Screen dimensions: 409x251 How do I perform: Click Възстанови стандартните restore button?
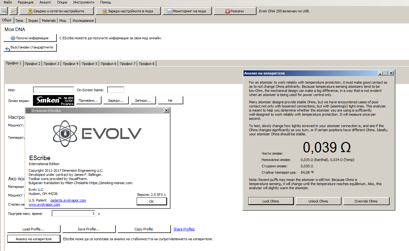click(30, 48)
